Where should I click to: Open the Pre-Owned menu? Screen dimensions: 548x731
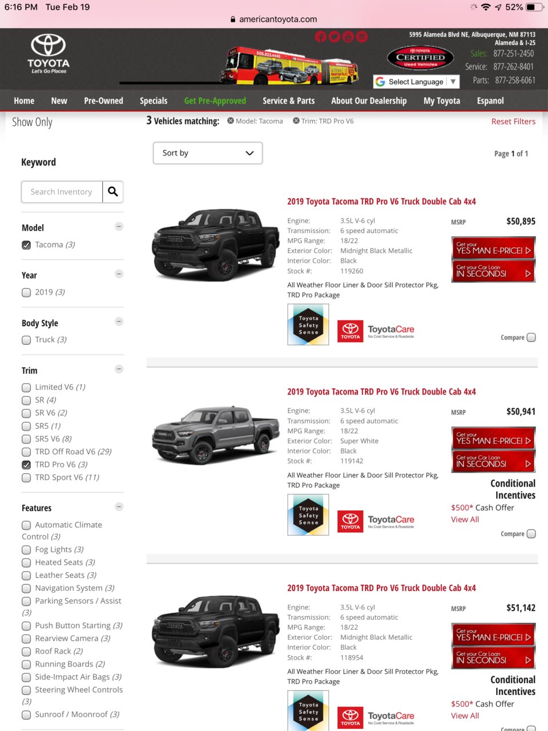pyautogui.click(x=103, y=101)
